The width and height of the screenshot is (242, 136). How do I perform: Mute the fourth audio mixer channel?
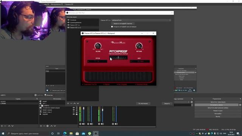coord(116,124)
